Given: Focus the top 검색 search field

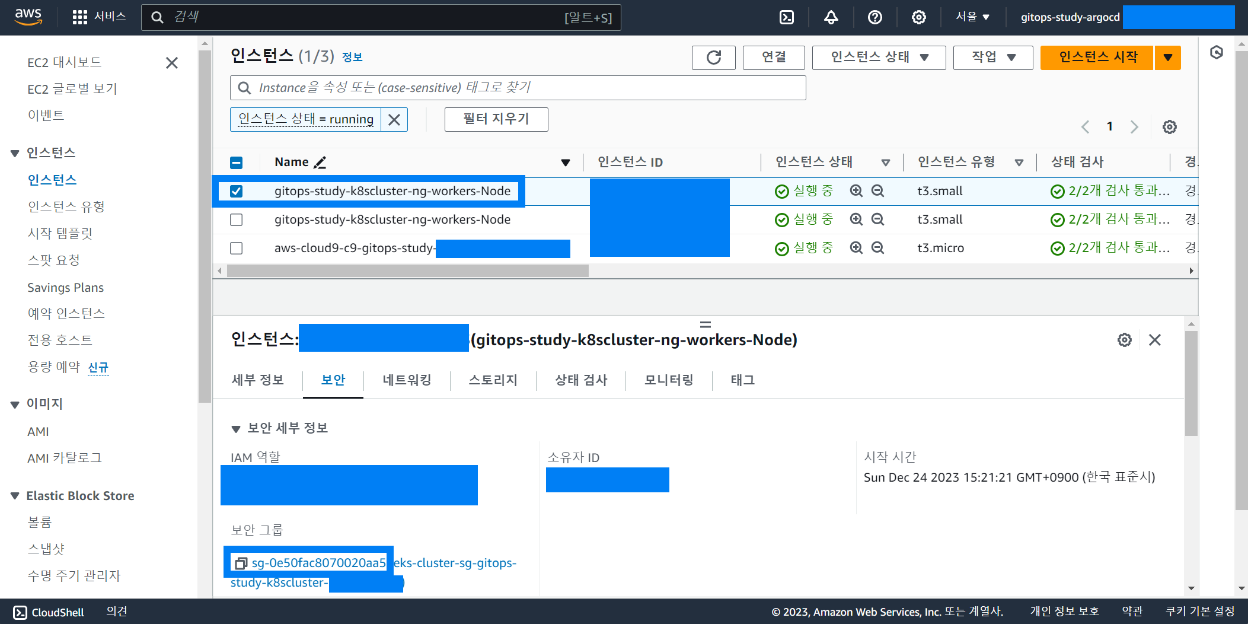Looking at the screenshot, I should (x=381, y=17).
